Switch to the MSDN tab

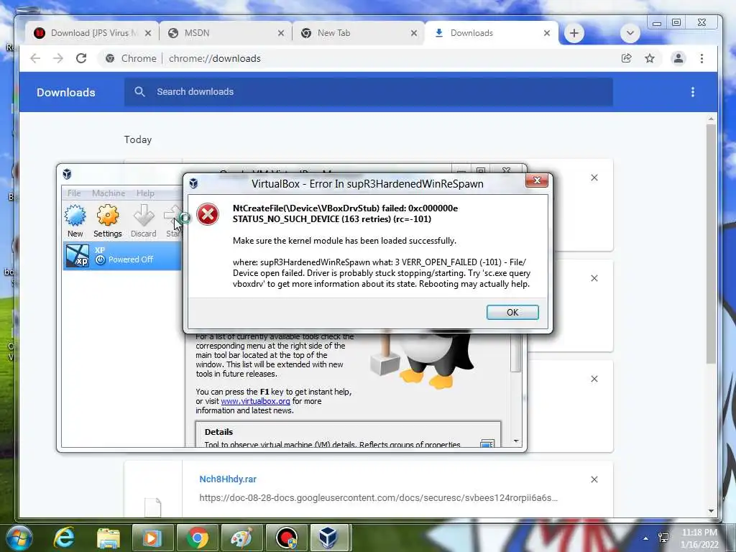click(226, 33)
